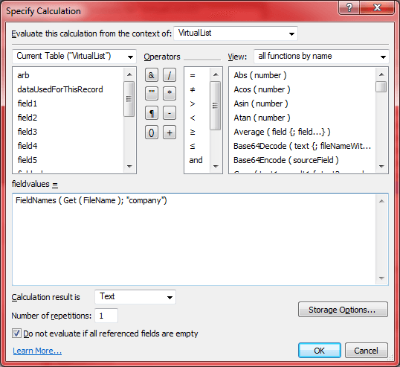Click field list scroll up arrow
This screenshot has width=400, height=367.
[129, 74]
